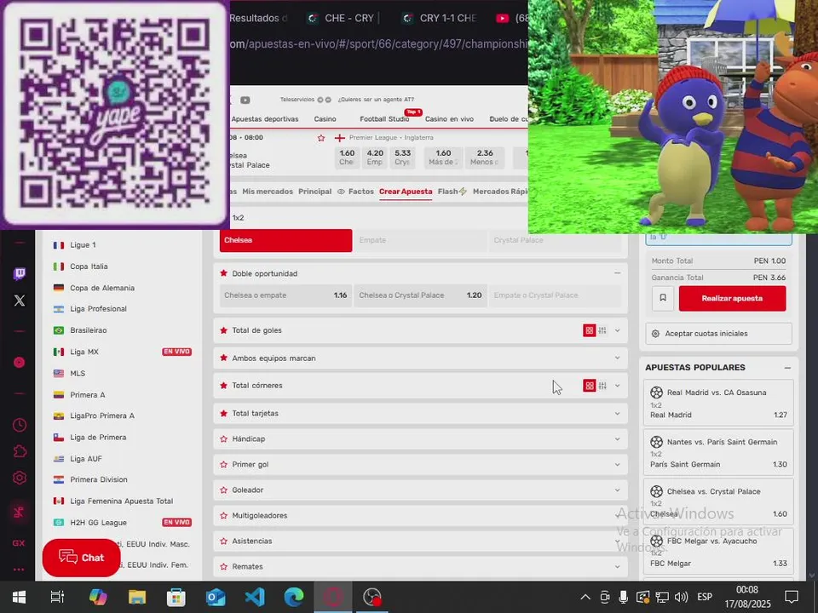The width and height of the screenshot is (818, 613).
Task: Expand the Hándicap market
Action: 618,439
